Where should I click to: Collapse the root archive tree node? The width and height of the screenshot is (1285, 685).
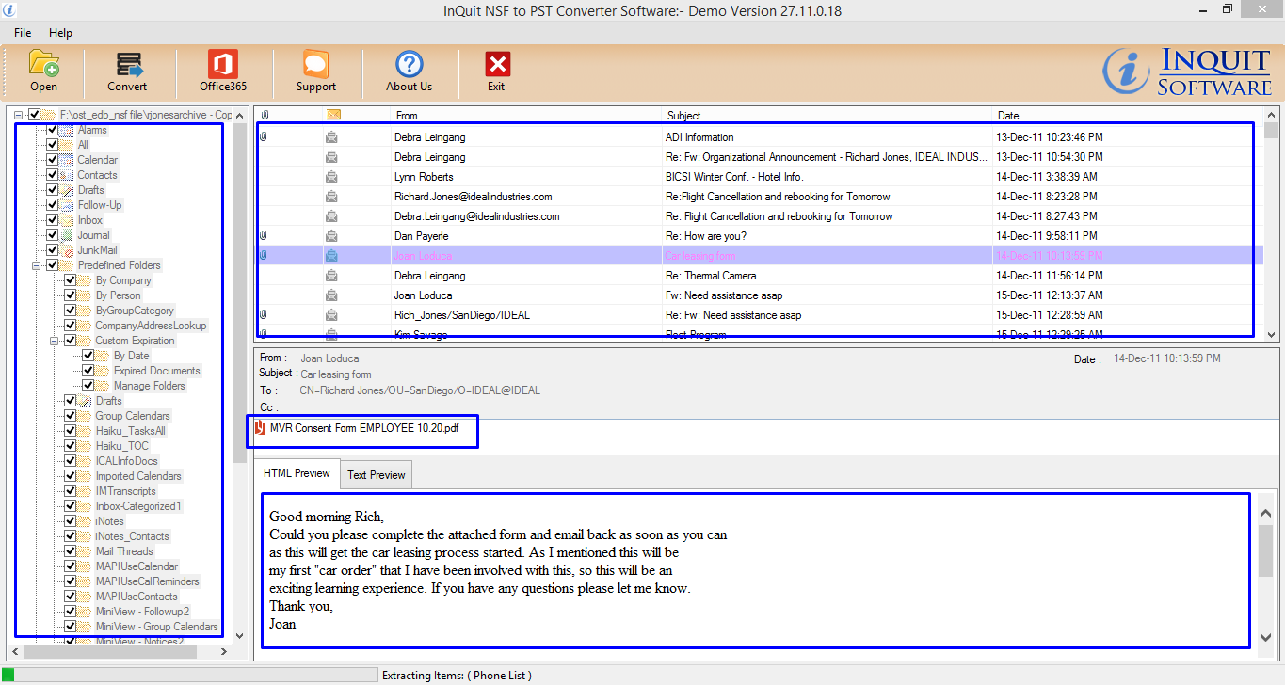(19, 115)
